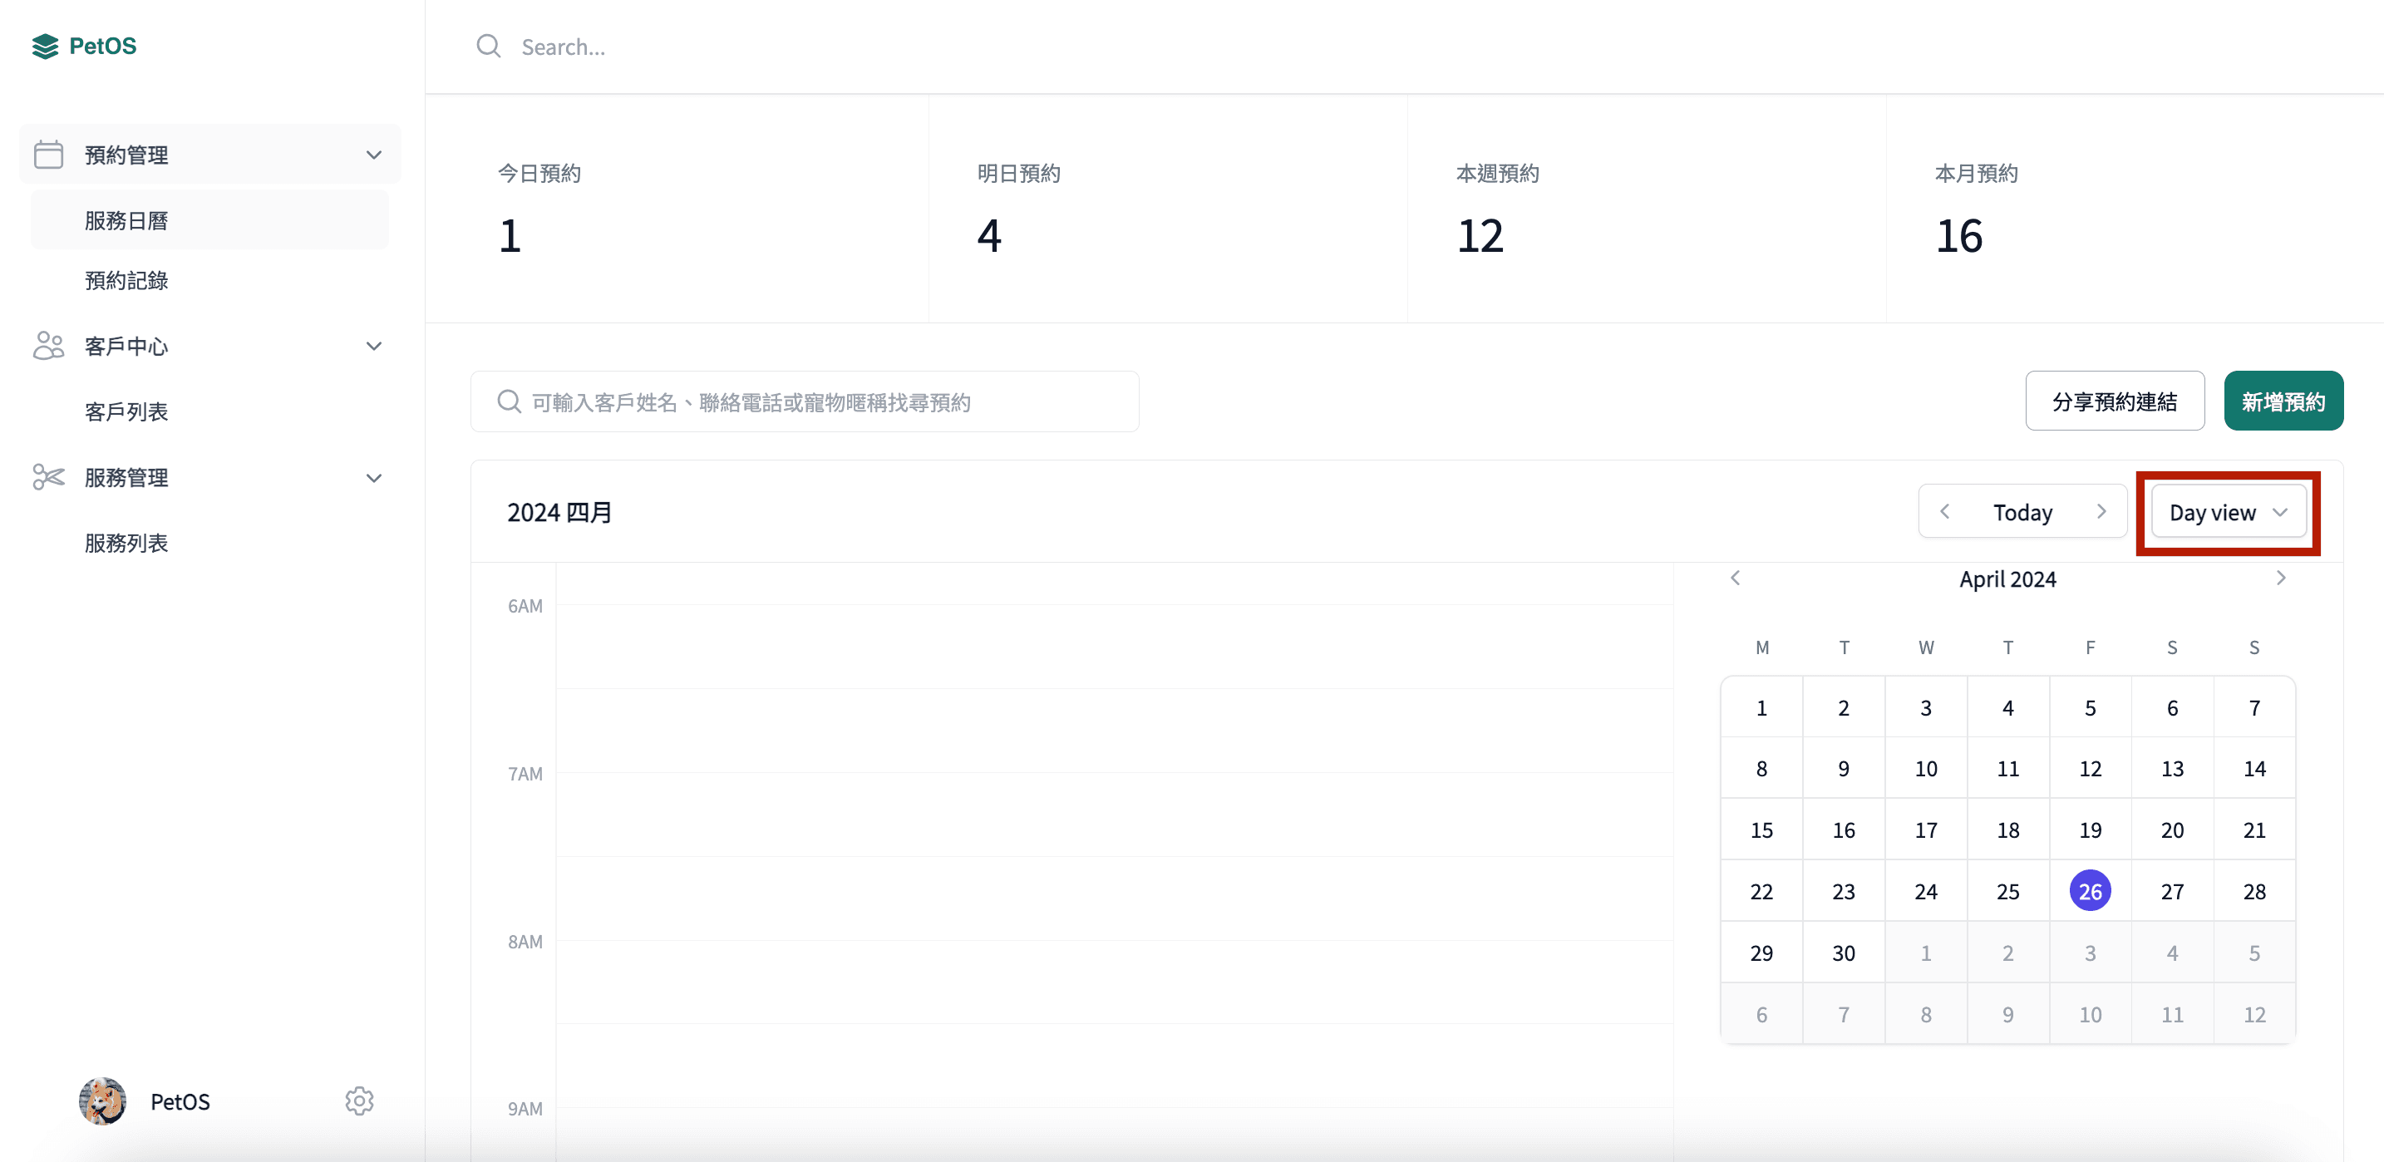Click the 明日預約 count card
Screen dimensions: 2384x1162
click(1167, 208)
